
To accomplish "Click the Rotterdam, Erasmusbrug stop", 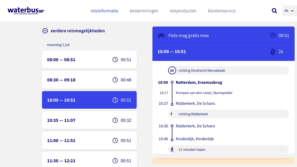I will pos(199,82).
